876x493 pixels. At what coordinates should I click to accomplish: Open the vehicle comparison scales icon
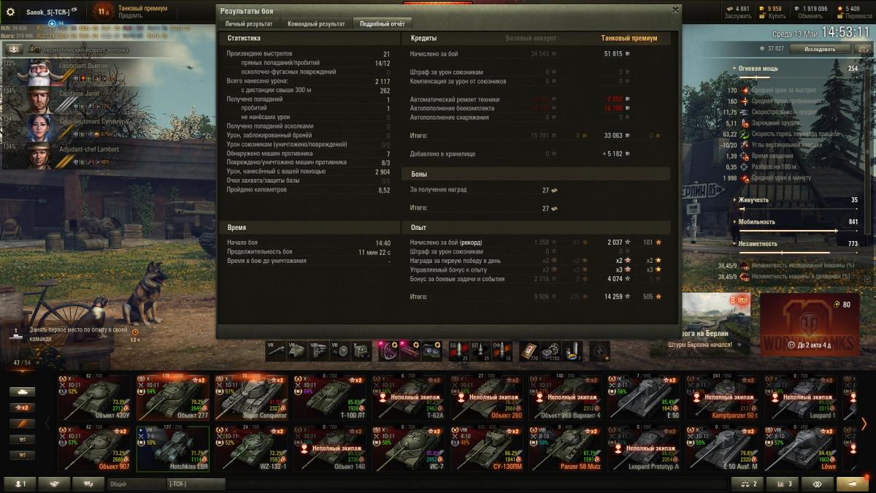click(x=748, y=484)
